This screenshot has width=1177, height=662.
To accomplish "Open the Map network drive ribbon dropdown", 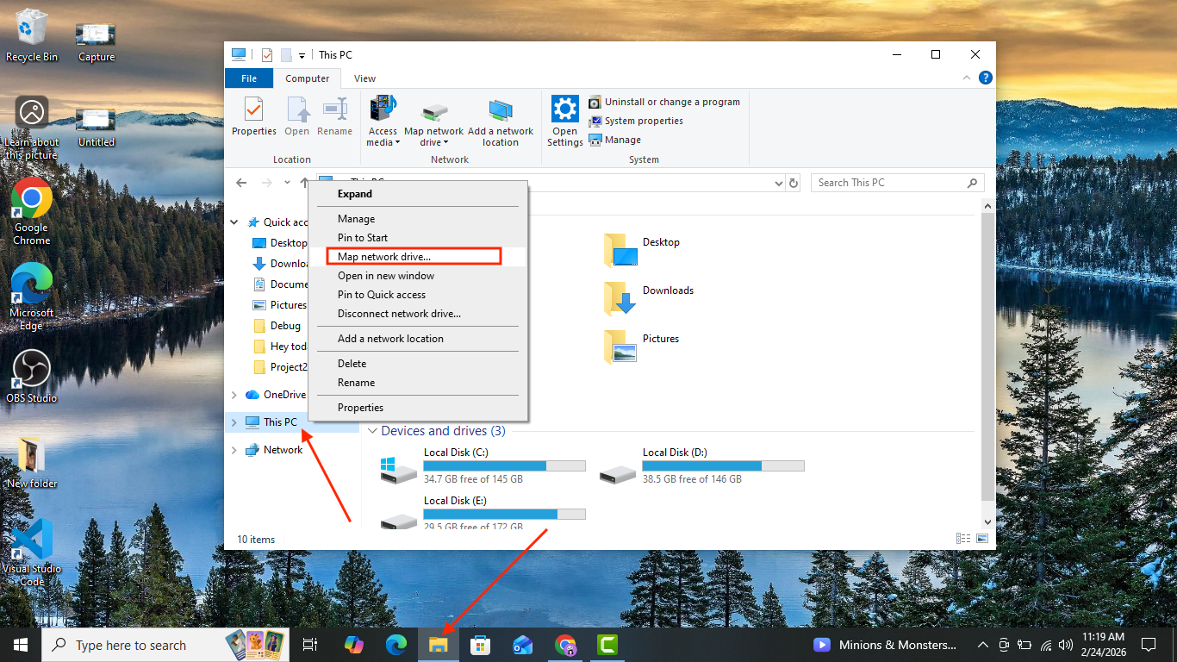I will click(433, 142).
